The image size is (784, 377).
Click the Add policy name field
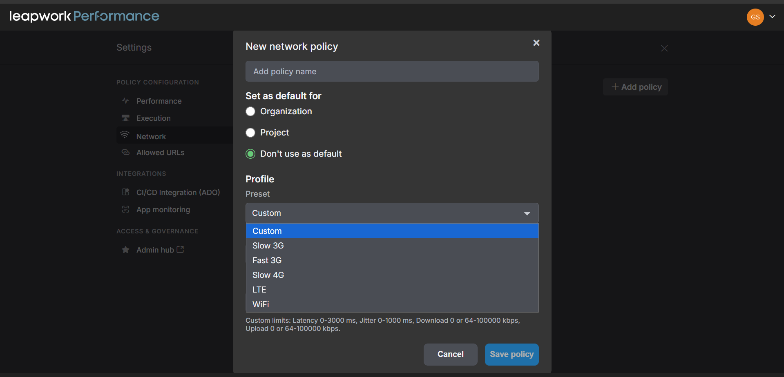click(392, 71)
